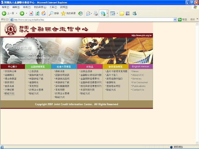The width and height of the screenshot is (199, 149).
Task: Open the Home page house icon
Action: click(x=44, y=13)
